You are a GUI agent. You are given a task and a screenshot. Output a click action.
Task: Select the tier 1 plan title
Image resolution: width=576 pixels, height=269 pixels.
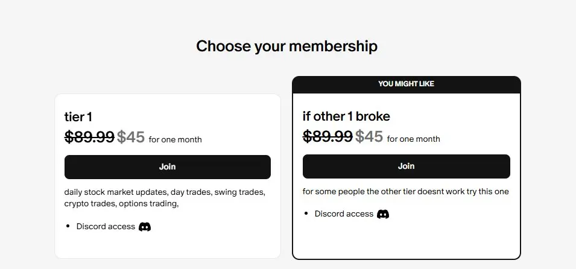pos(78,117)
